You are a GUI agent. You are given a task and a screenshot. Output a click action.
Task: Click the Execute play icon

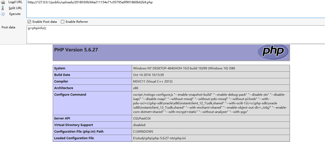[x=3, y=14]
